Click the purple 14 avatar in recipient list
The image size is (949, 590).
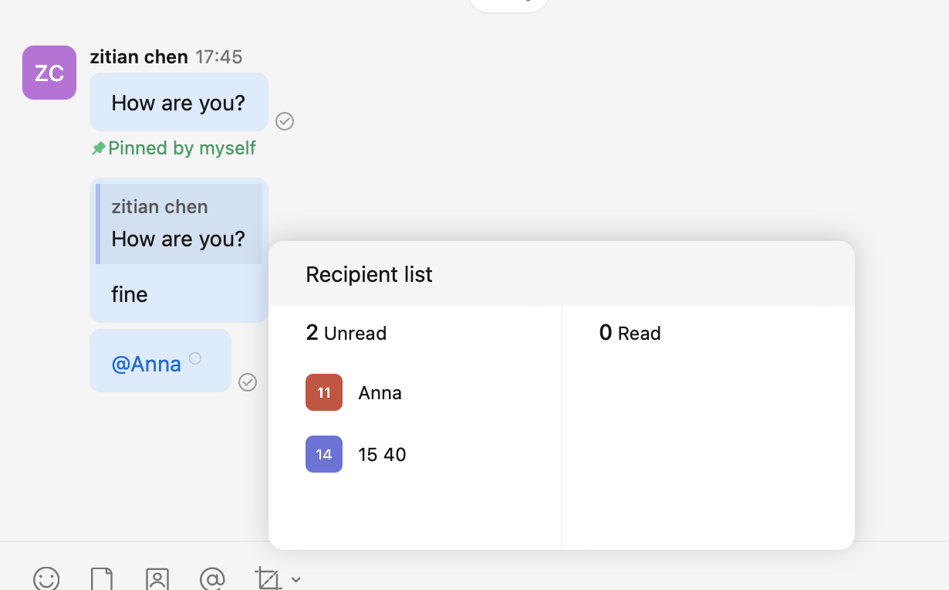pos(324,454)
